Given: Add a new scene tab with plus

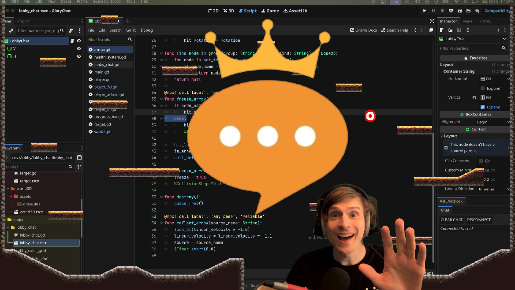Looking at the screenshot, I should click(x=128, y=21).
